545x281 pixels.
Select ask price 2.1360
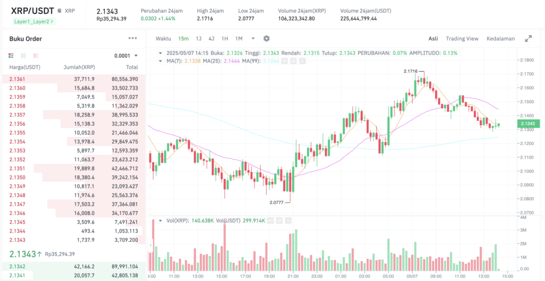[x=17, y=88]
